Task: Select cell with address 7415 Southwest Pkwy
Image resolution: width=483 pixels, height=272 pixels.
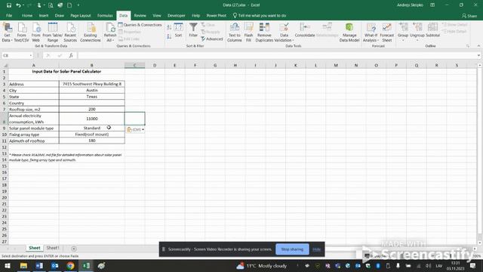Action: coord(92,84)
